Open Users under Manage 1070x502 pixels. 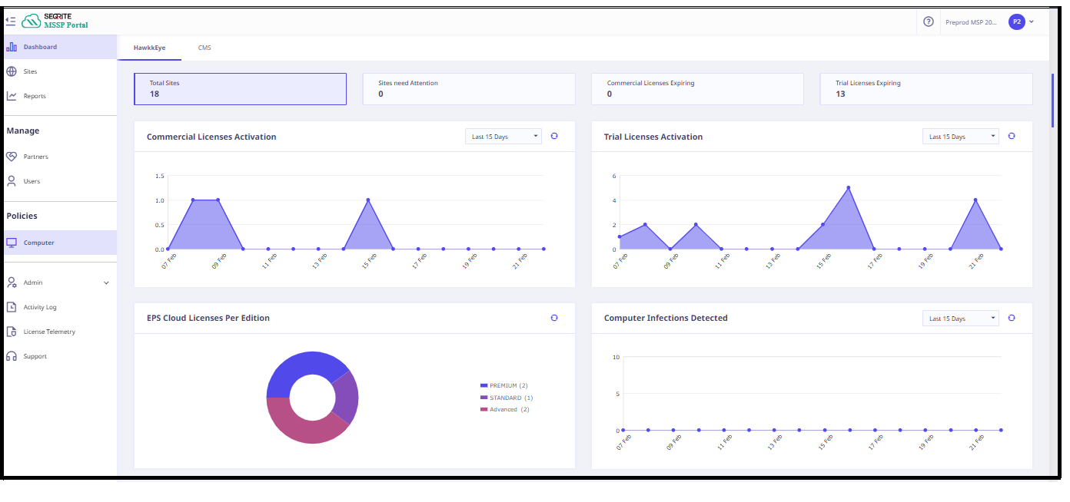point(58,181)
